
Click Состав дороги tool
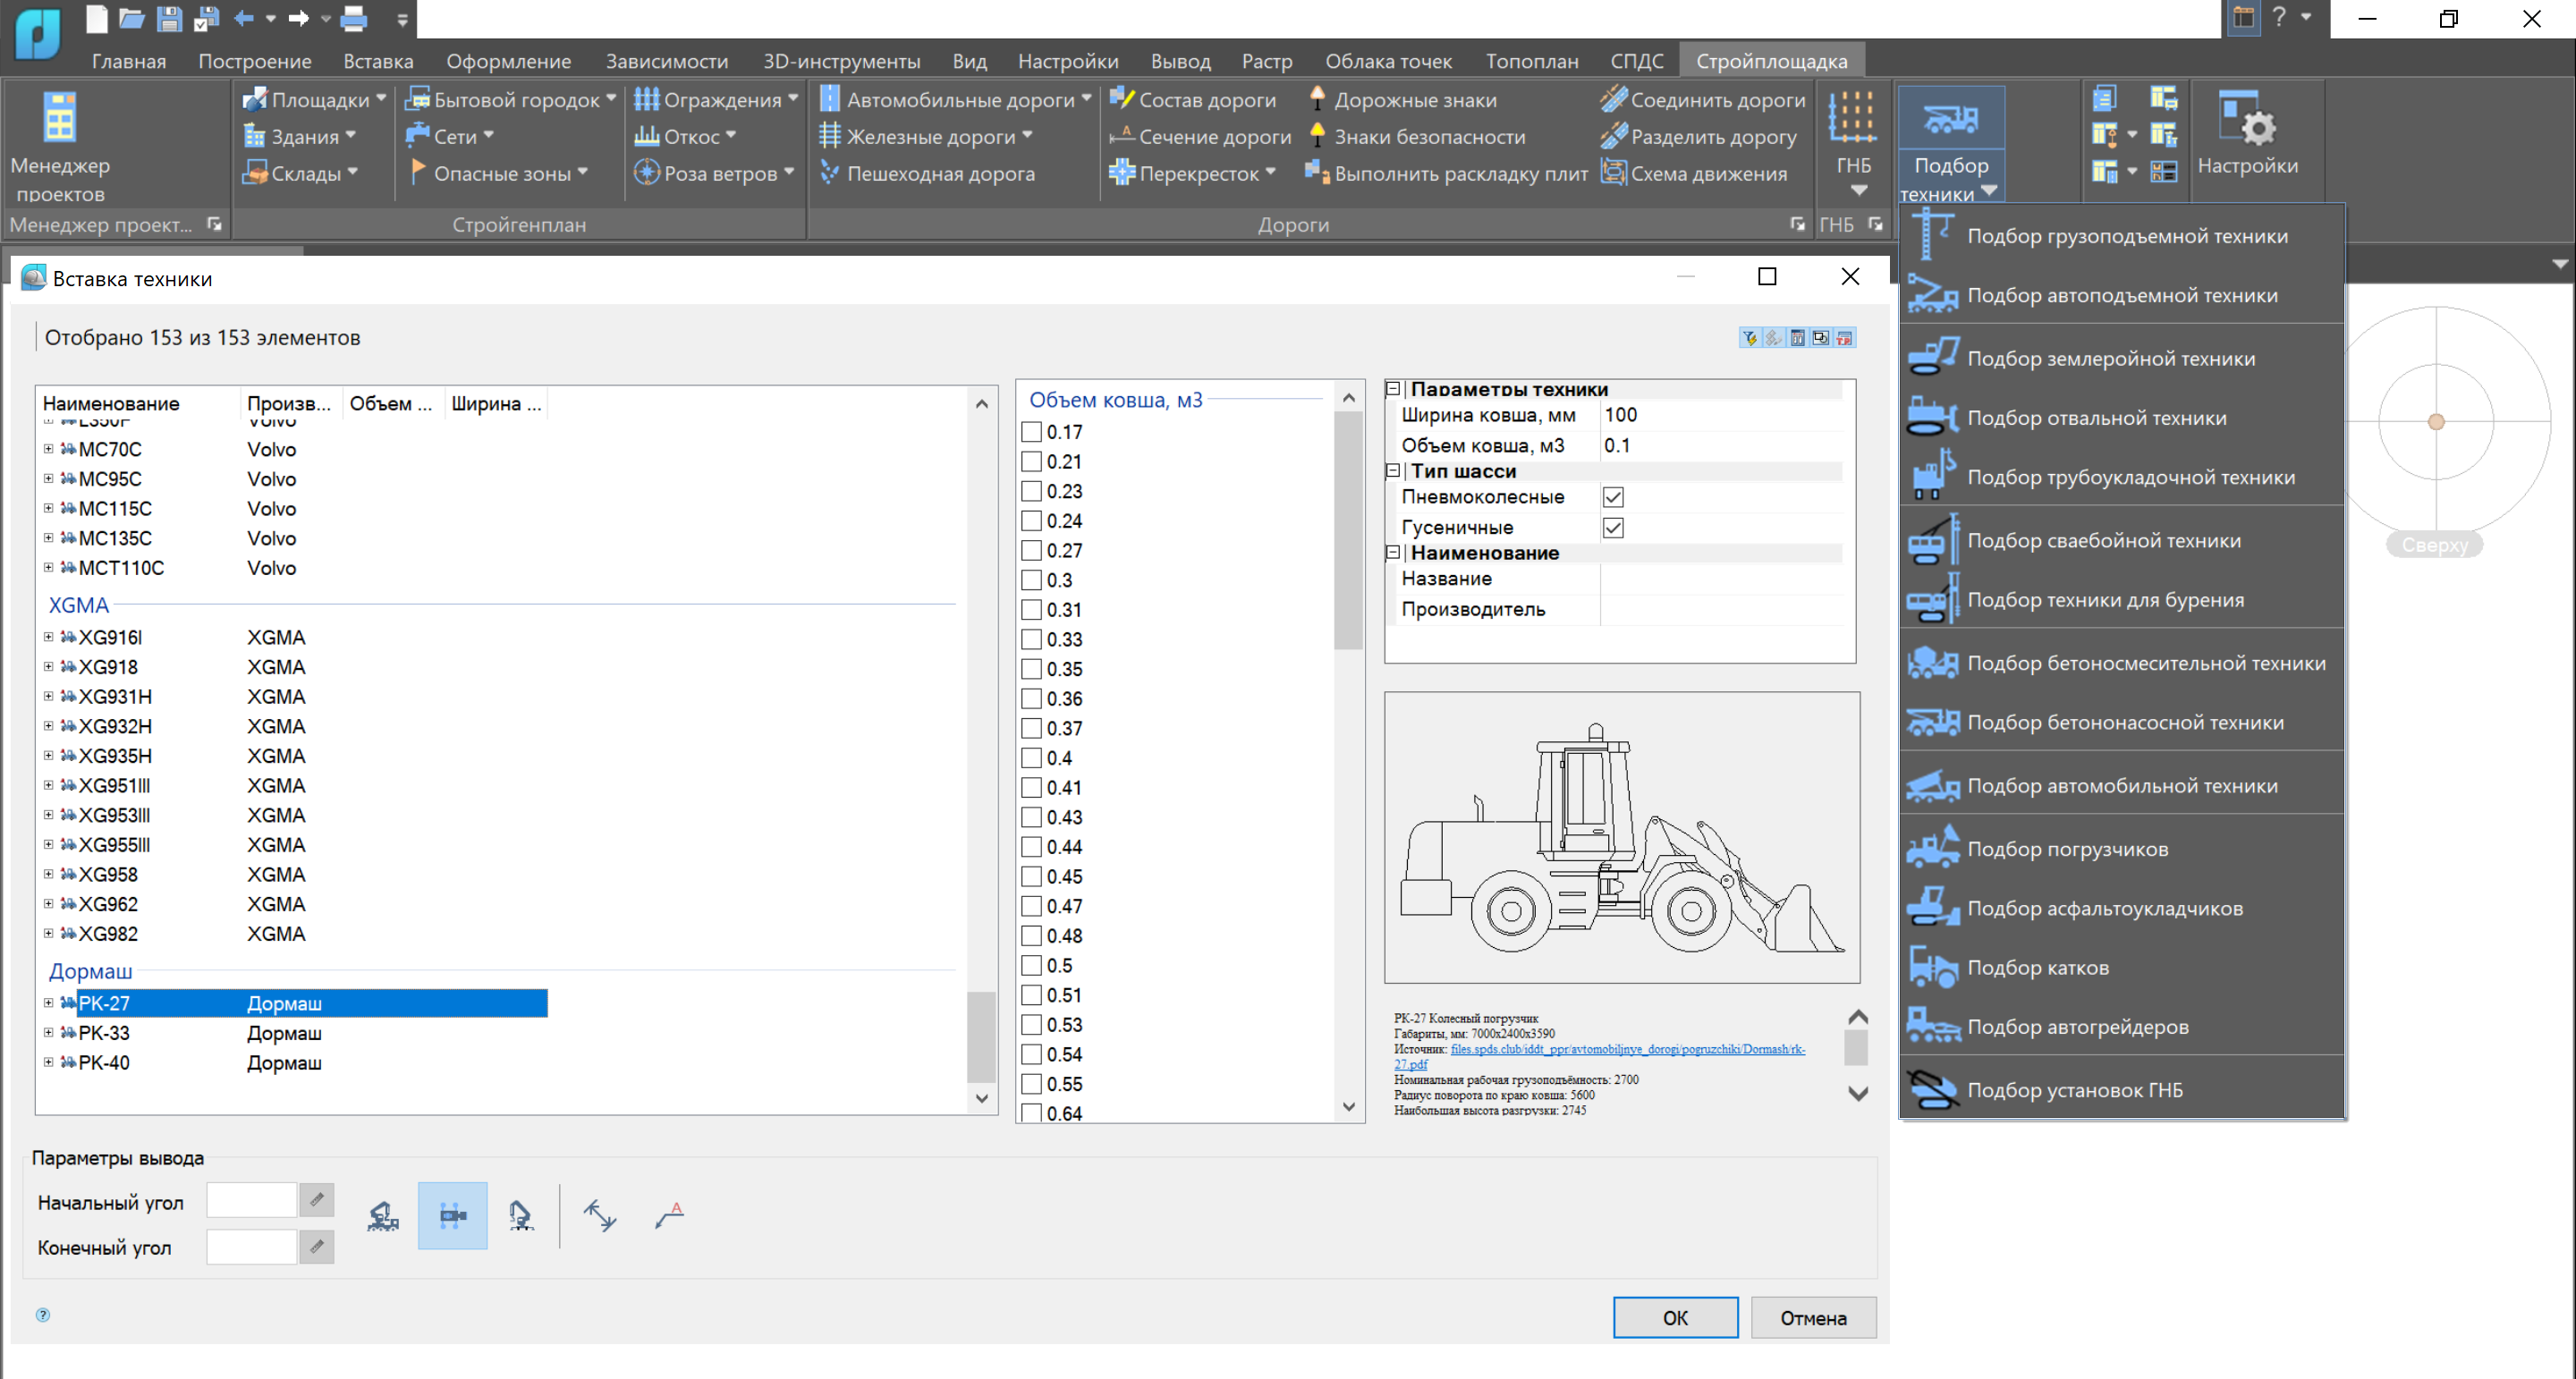click(1193, 100)
